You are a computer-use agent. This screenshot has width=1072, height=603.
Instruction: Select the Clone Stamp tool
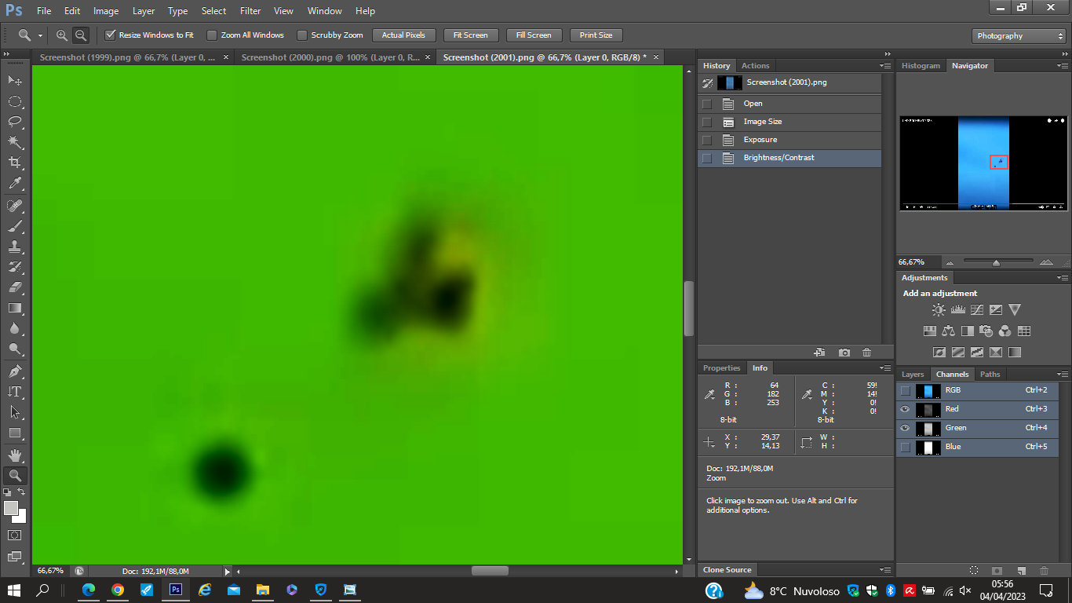click(15, 247)
